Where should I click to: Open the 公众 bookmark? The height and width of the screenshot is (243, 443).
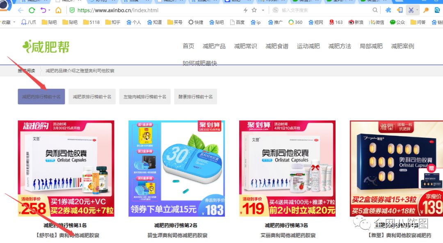[397, 22]
